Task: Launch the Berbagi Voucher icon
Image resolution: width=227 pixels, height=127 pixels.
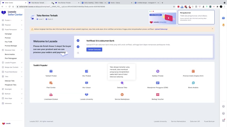Action: pyautogui.click(x=158, y=95)
